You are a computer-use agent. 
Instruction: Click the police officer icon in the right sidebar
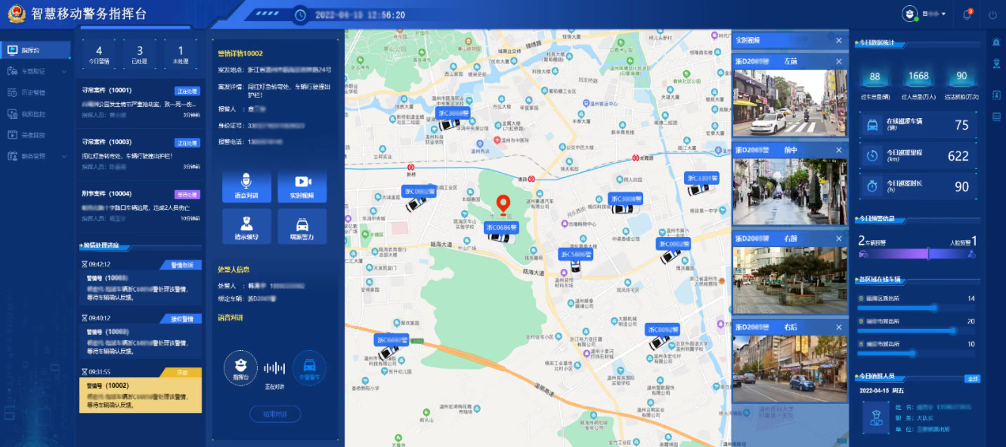click(996, 63)
